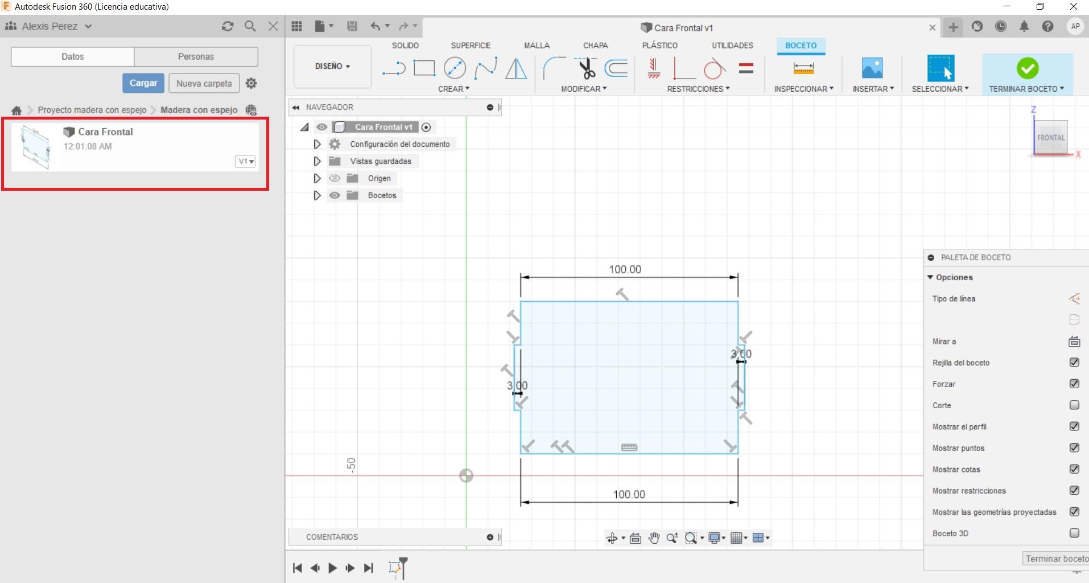Open the CREAR dropdown menu
1089x583 pixels.
point(453,89)
